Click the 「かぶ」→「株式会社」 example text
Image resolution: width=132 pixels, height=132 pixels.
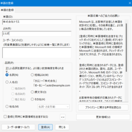[45, 81]
